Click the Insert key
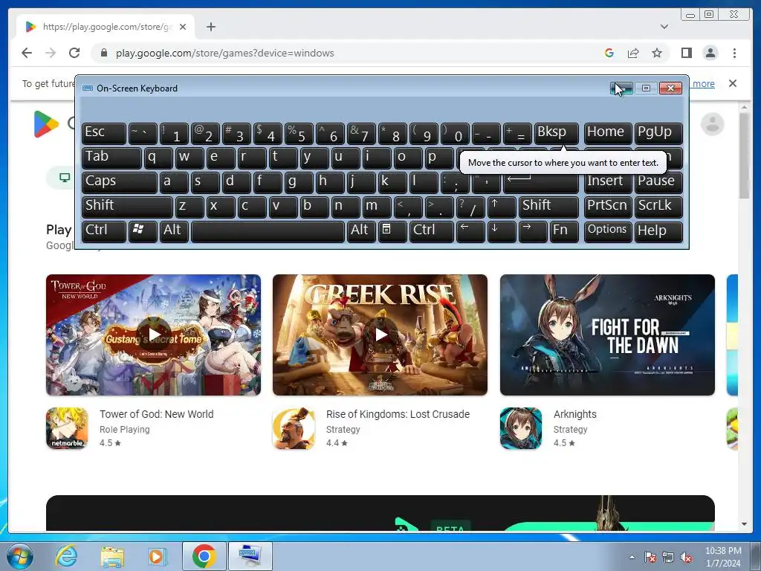Image resolution: width=761 pixels, height=571 pixels. tap(608, 182)
